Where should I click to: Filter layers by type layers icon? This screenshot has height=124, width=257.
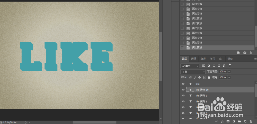(214, 66)
